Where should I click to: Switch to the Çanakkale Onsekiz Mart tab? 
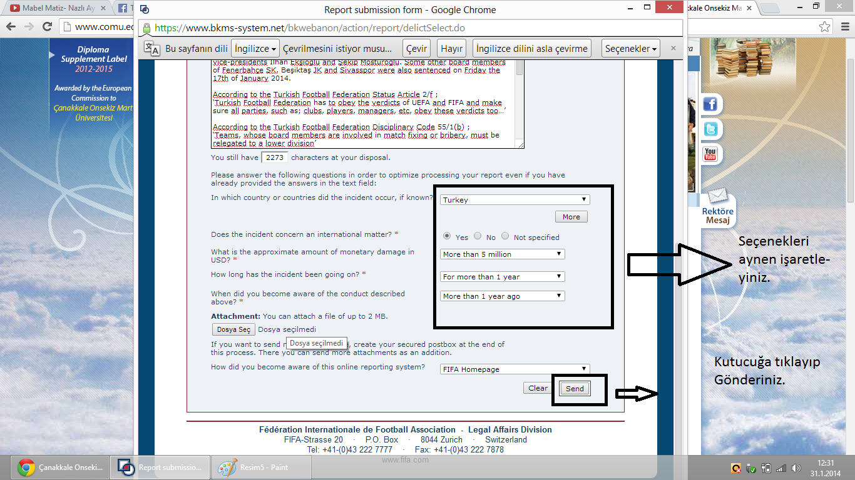pos(720,9)
